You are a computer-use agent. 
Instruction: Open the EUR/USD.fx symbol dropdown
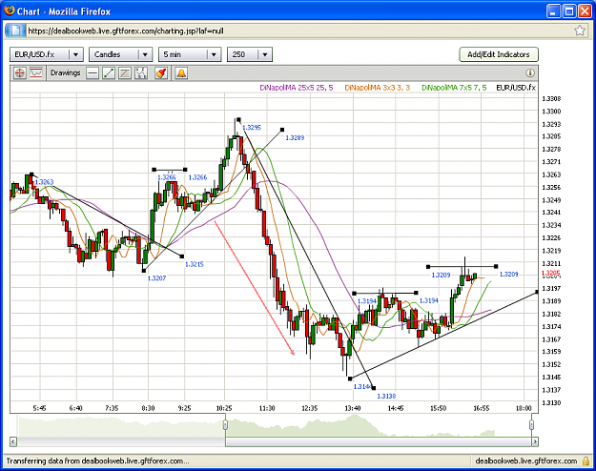pos(47,54)
